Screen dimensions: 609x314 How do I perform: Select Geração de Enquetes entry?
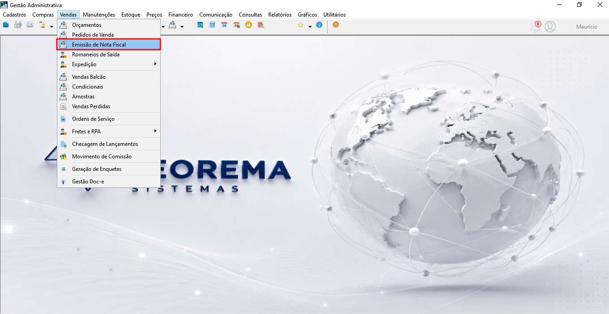tap(108, 169)
